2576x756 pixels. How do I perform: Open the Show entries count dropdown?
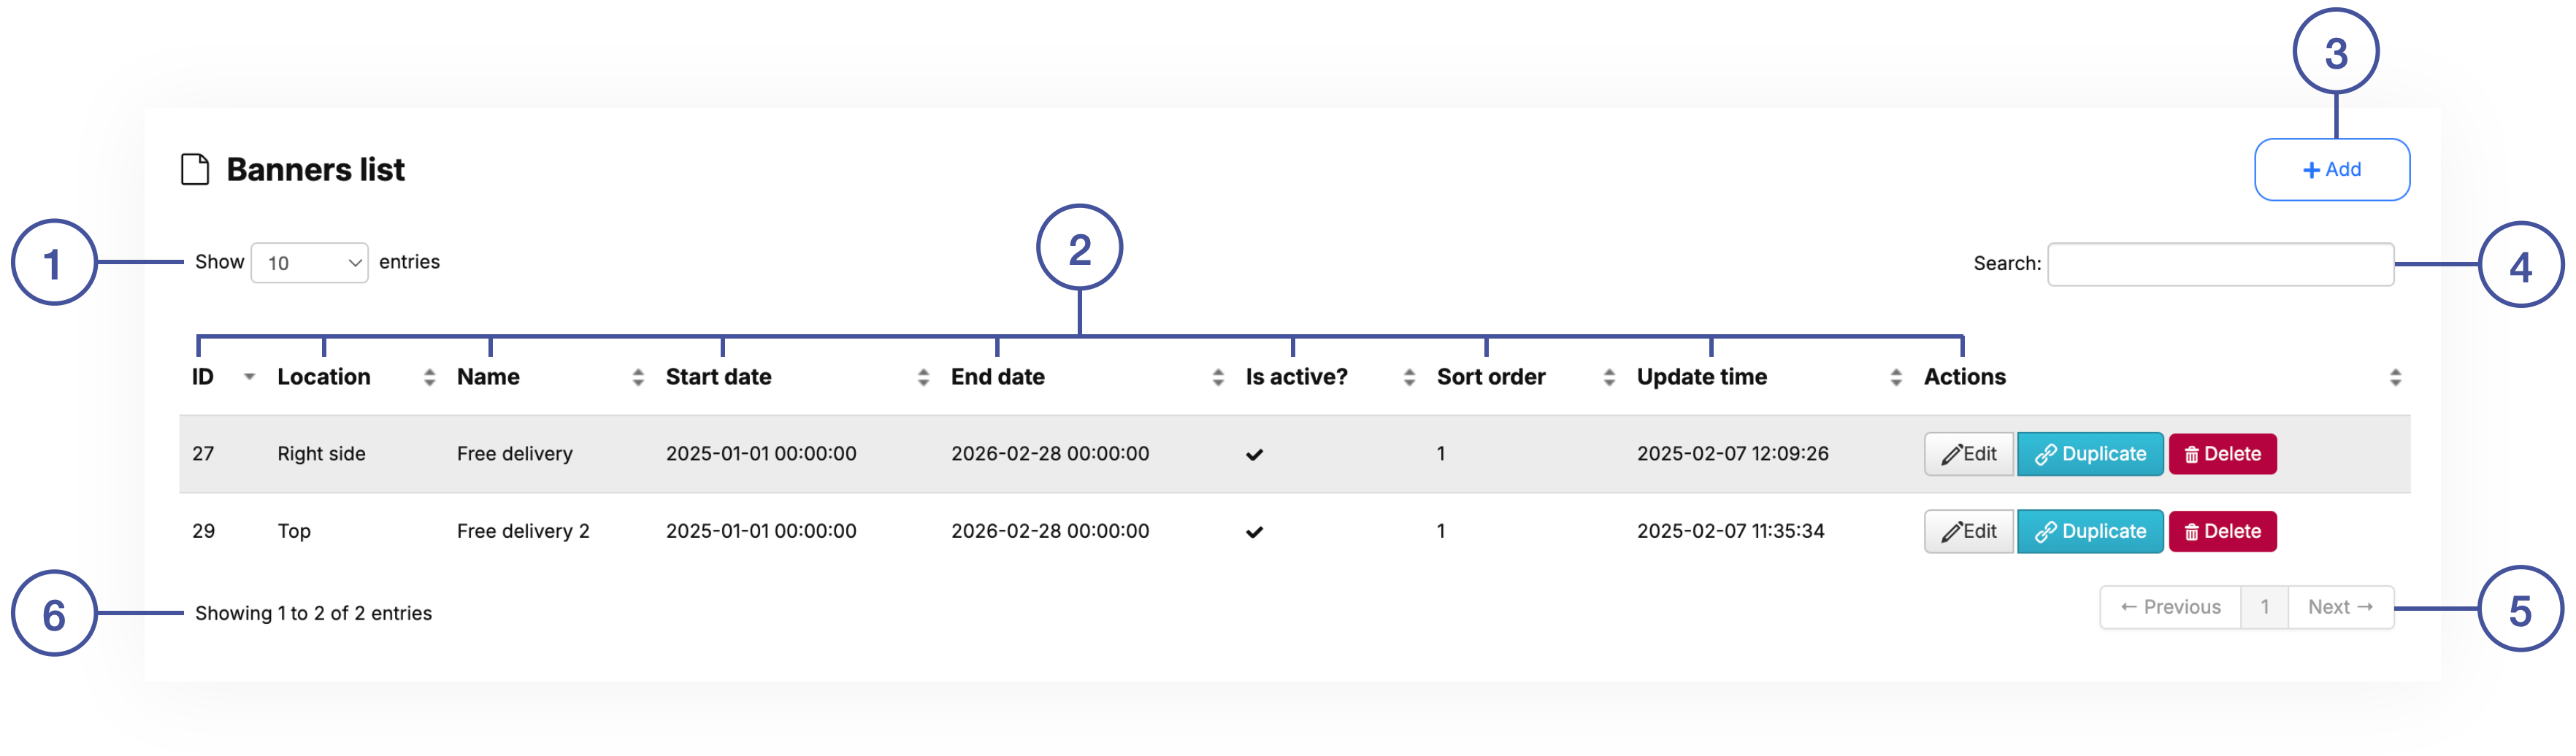(309, 263)
